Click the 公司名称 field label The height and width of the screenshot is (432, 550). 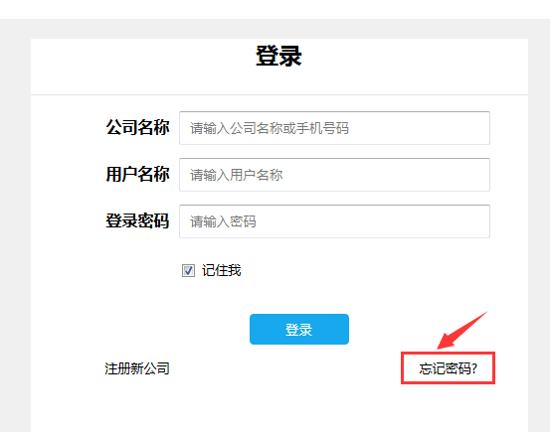click(x=138, y=127)
